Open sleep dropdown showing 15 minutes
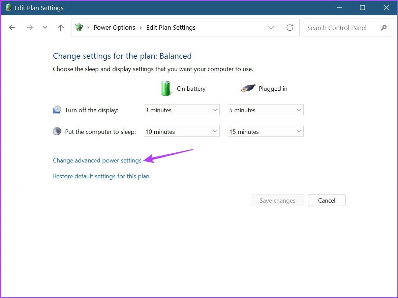398x298 pixels. pyautogui.click(x=266, y=131)
